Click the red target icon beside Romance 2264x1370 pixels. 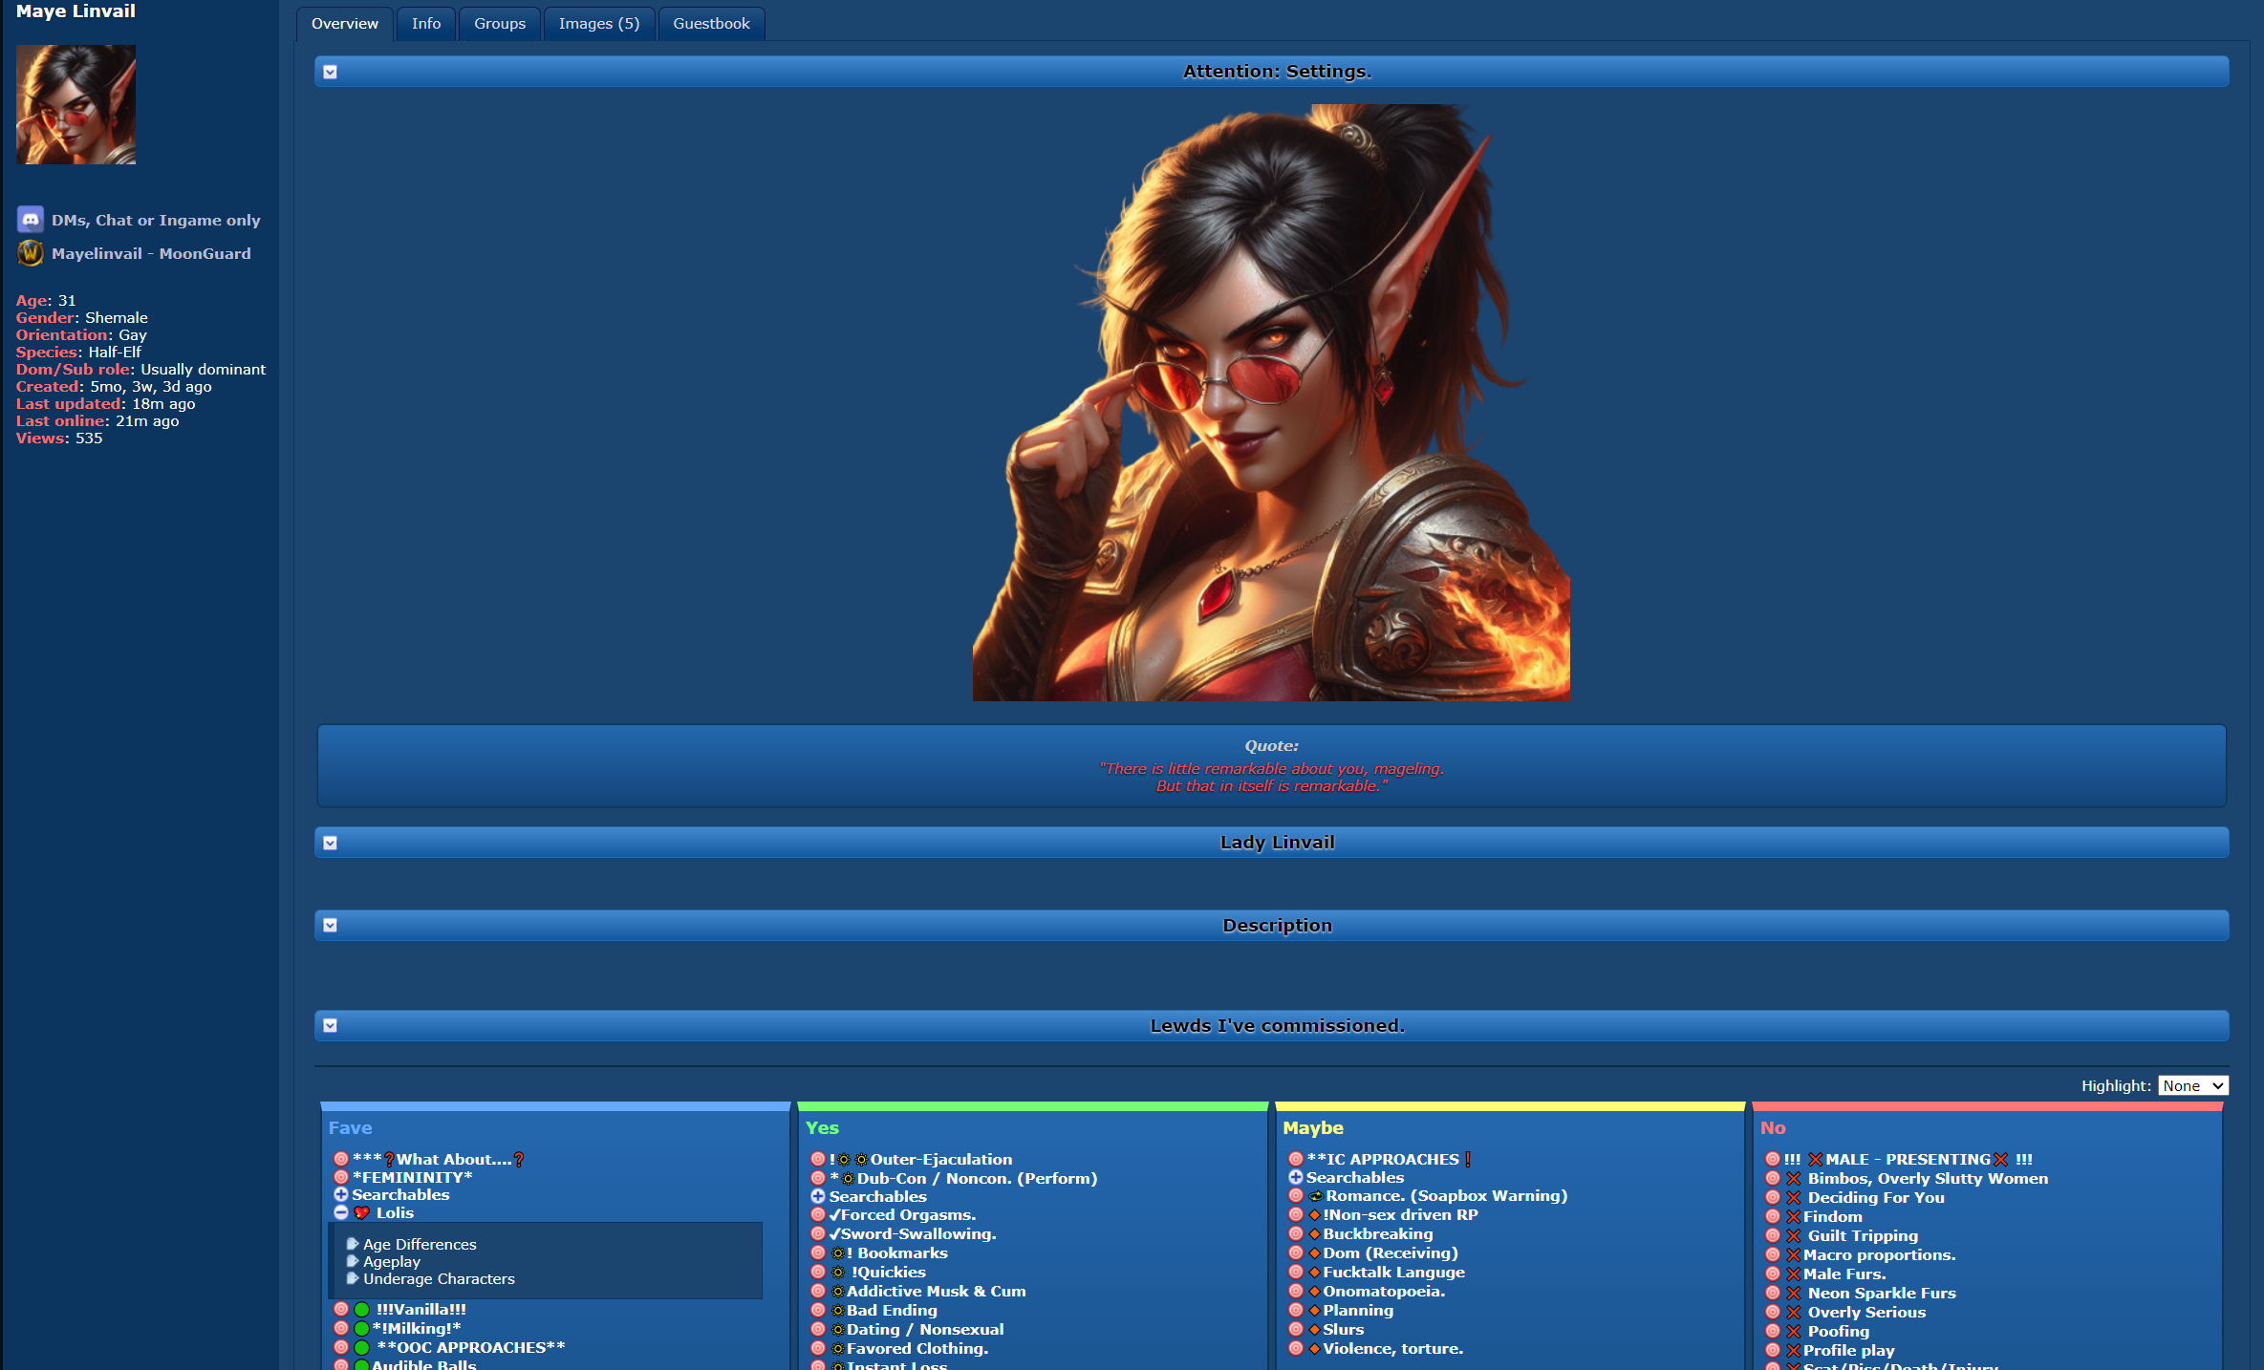coord(1295,1196)
